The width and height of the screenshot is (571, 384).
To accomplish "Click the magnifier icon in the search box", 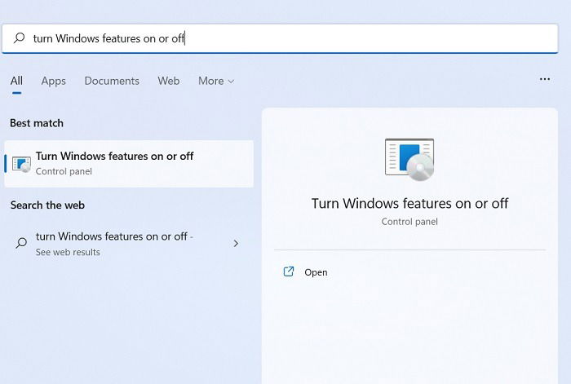I will 19,38.
